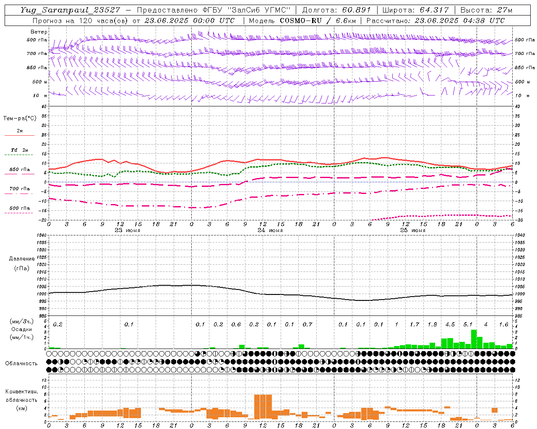Click the 4.5 precipitation value
This screenshot has height=429, width=537.
click(450, 324)
